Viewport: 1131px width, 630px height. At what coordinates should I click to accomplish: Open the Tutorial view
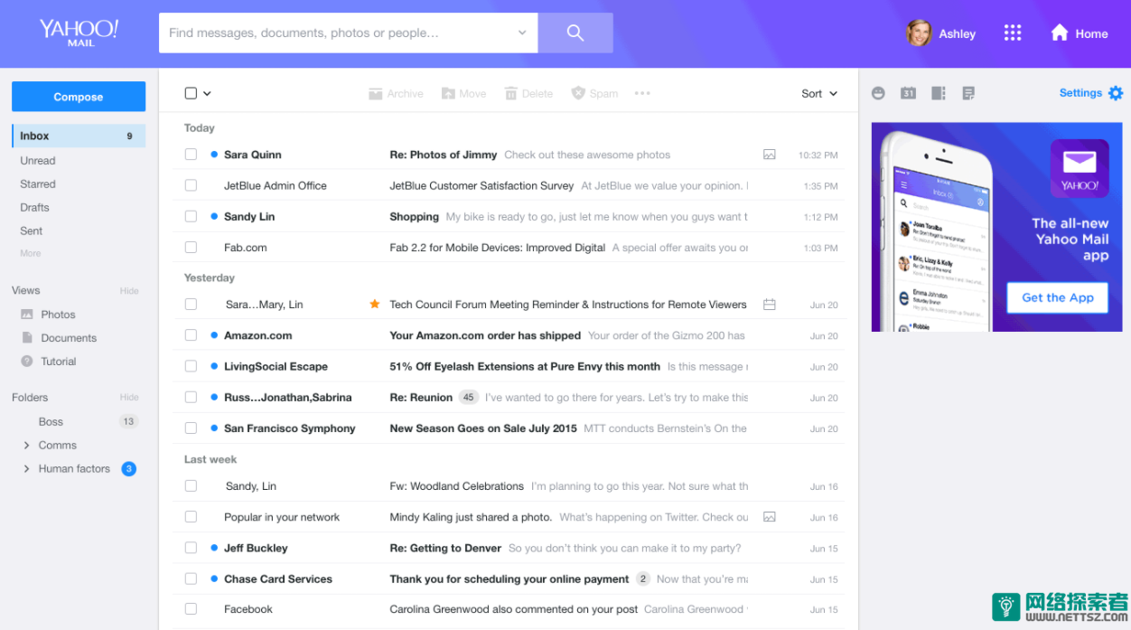[x=59, y=362]
